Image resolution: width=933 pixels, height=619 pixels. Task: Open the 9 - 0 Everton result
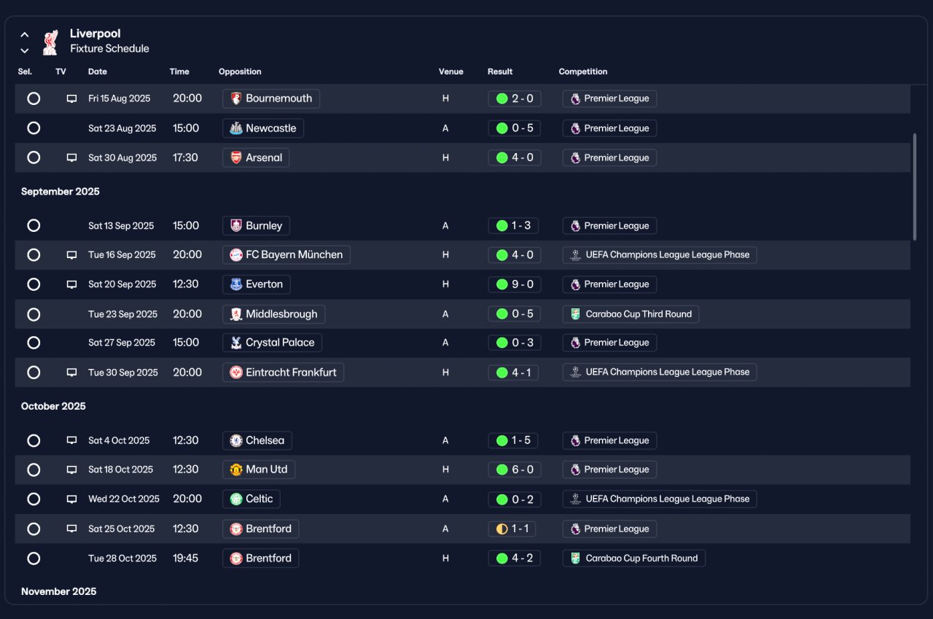515,284
